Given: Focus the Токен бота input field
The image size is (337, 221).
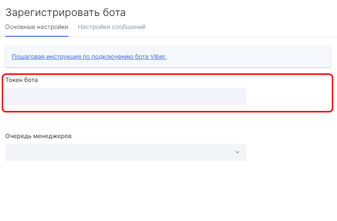Looking at the screenshot, I should pyautogui.click(x=126, y=96).
